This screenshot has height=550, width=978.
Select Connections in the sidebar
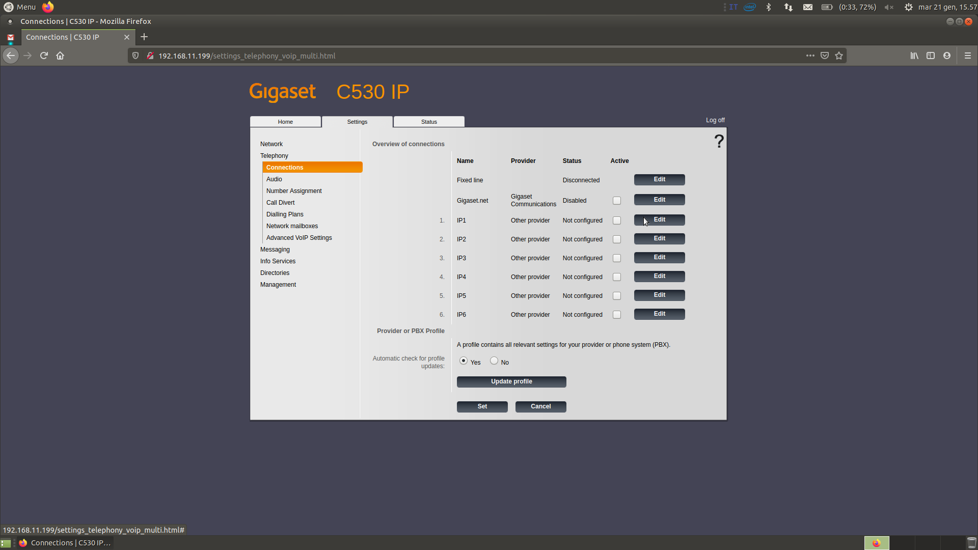pyautogui.click(x=312, y=168)
